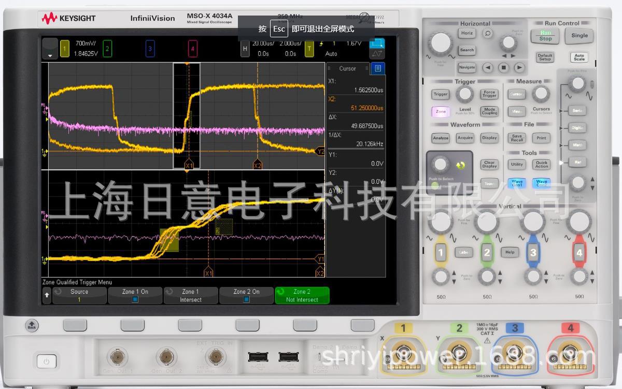This screenshot has width=622, height=389.
Task: Click the softkey menu back-up arrow
Action: point(47,295)
